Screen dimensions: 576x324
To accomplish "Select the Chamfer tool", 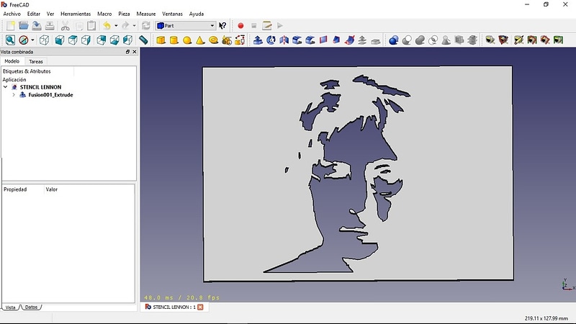I will (310, 40).
